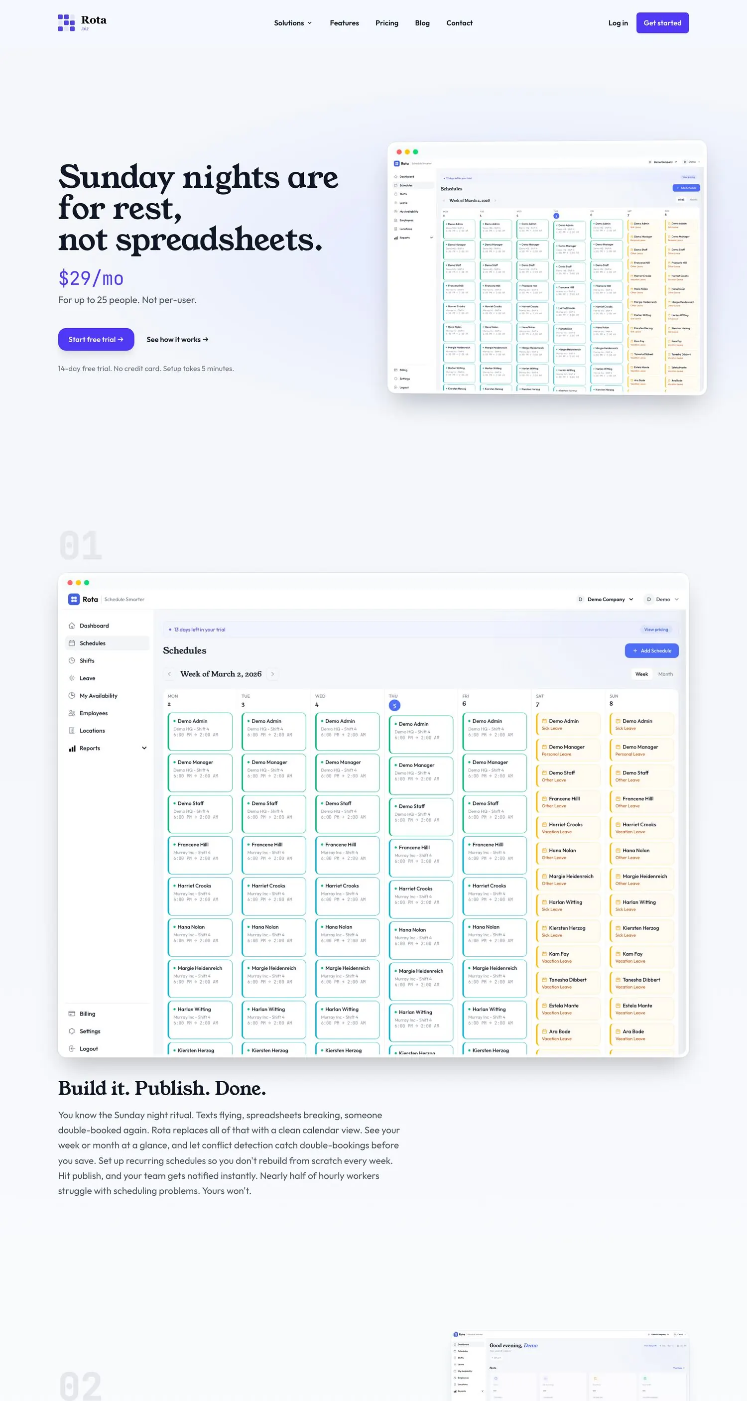Click Billing card icon in large sidebar
Viewport: 747px width, 1401px height.
coord(72,1014)
